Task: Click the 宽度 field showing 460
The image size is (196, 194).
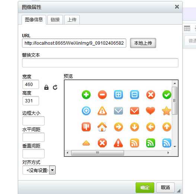Action: pos(31,84)
